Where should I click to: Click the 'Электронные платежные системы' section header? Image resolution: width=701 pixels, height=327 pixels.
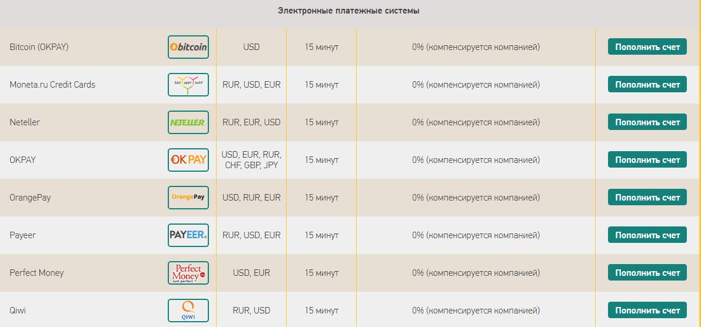point(348,11)
